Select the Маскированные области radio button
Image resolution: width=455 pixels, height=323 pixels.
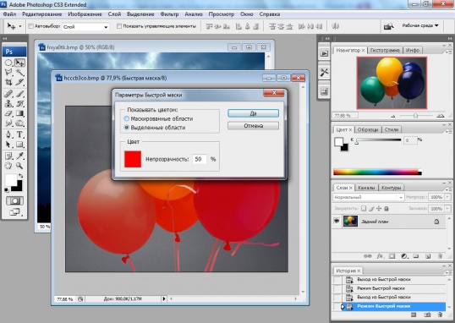127,118
